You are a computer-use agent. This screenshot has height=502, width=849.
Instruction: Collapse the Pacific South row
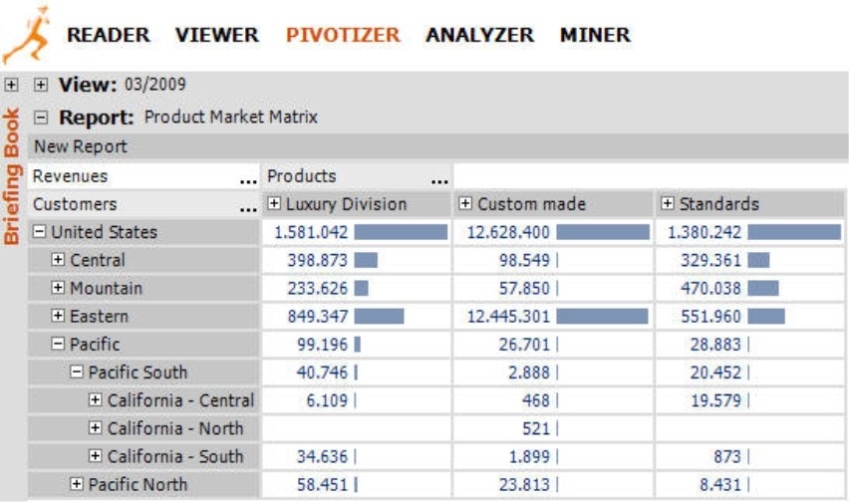point(77,373)
